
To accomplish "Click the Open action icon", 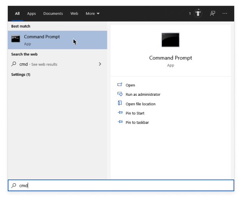I will pyautogui.click(x=120, y=85).
